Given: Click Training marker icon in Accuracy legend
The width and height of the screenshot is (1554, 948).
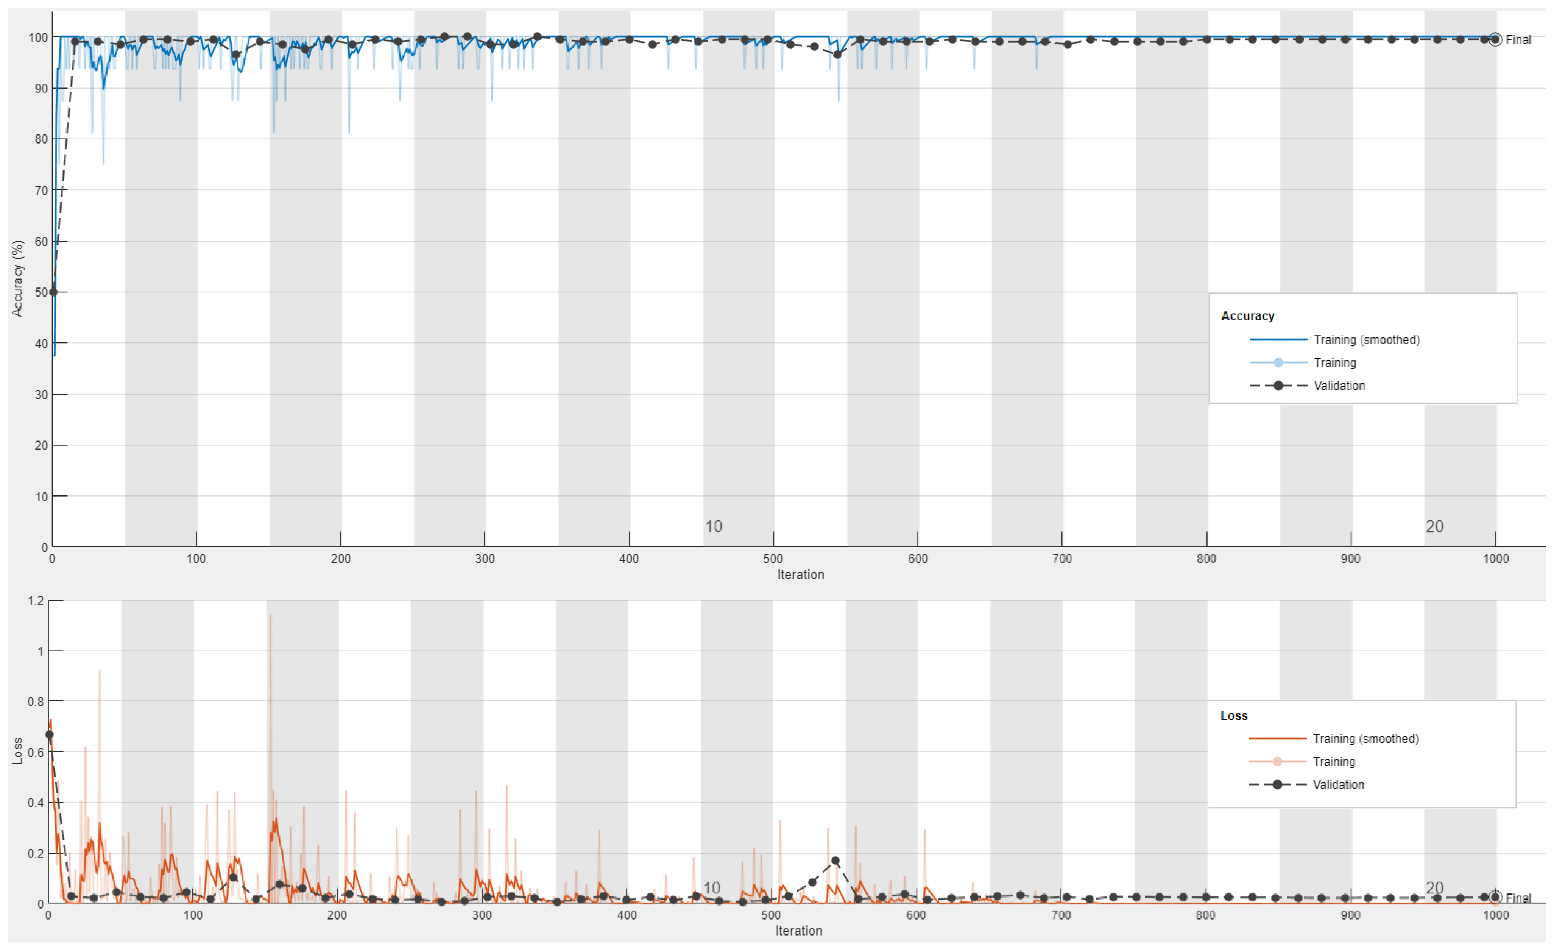Looking at the screenshot, I should 1278,363.
